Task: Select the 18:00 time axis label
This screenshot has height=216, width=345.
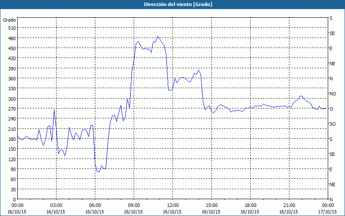Action: (x=250, y=206)
